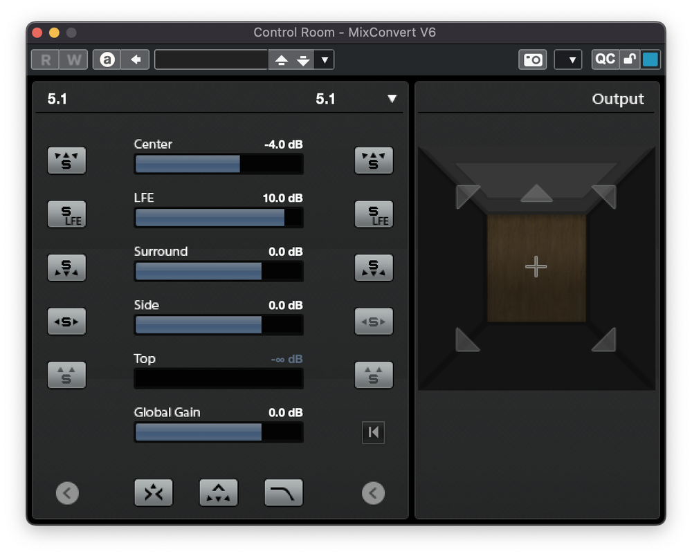
Task: Solo the LFE channel on the input side
Action: pyautogui.click(x=66, y=214)
